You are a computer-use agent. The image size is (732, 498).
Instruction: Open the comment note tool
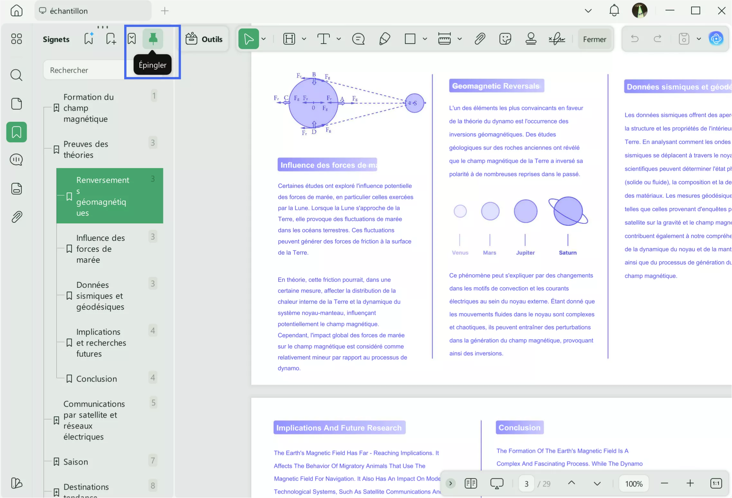(x=358, y=39)
